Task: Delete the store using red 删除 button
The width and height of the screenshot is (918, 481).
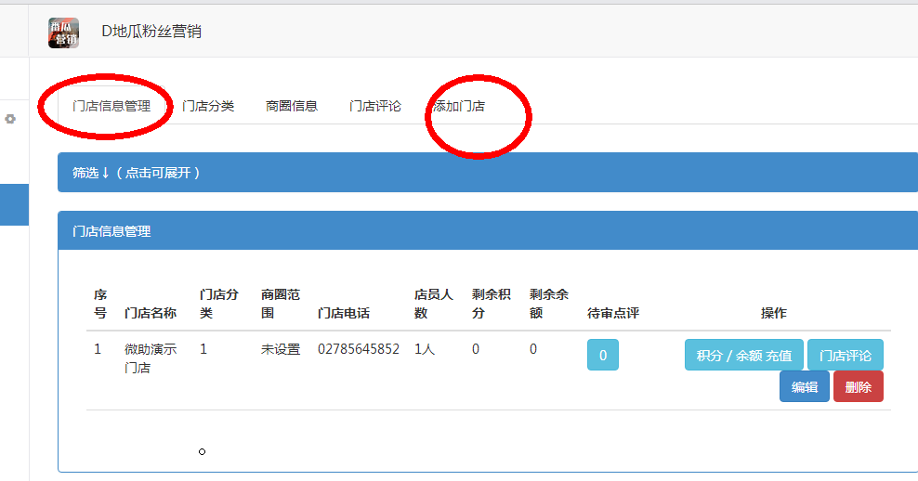Action: [858, 387]
